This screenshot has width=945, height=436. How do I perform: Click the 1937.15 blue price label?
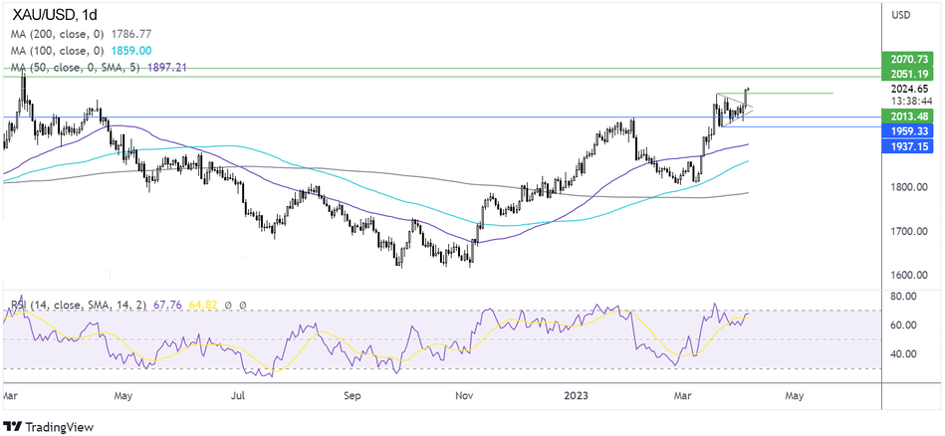[911, 145]
